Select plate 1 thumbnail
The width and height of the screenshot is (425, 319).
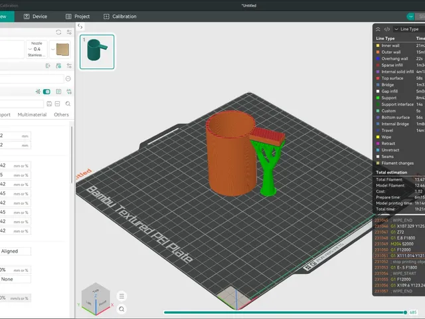coord(97,52)
